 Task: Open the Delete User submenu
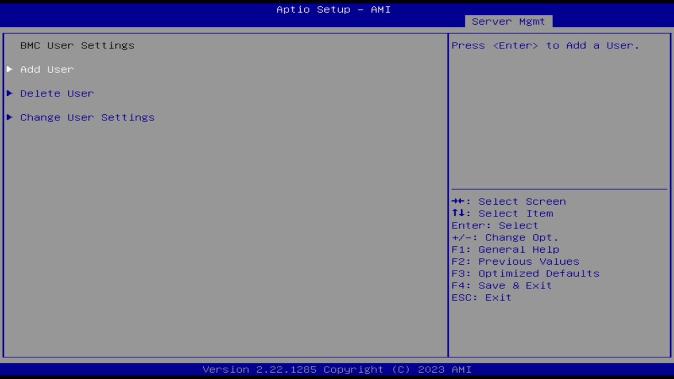57,94
